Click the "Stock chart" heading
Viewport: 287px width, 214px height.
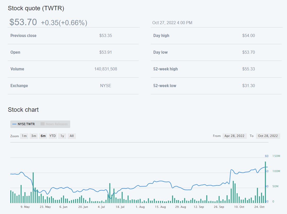23,110
